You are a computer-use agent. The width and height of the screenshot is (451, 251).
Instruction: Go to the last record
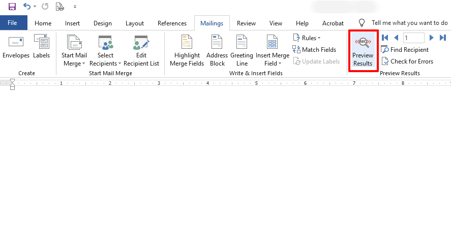point(443,38)
